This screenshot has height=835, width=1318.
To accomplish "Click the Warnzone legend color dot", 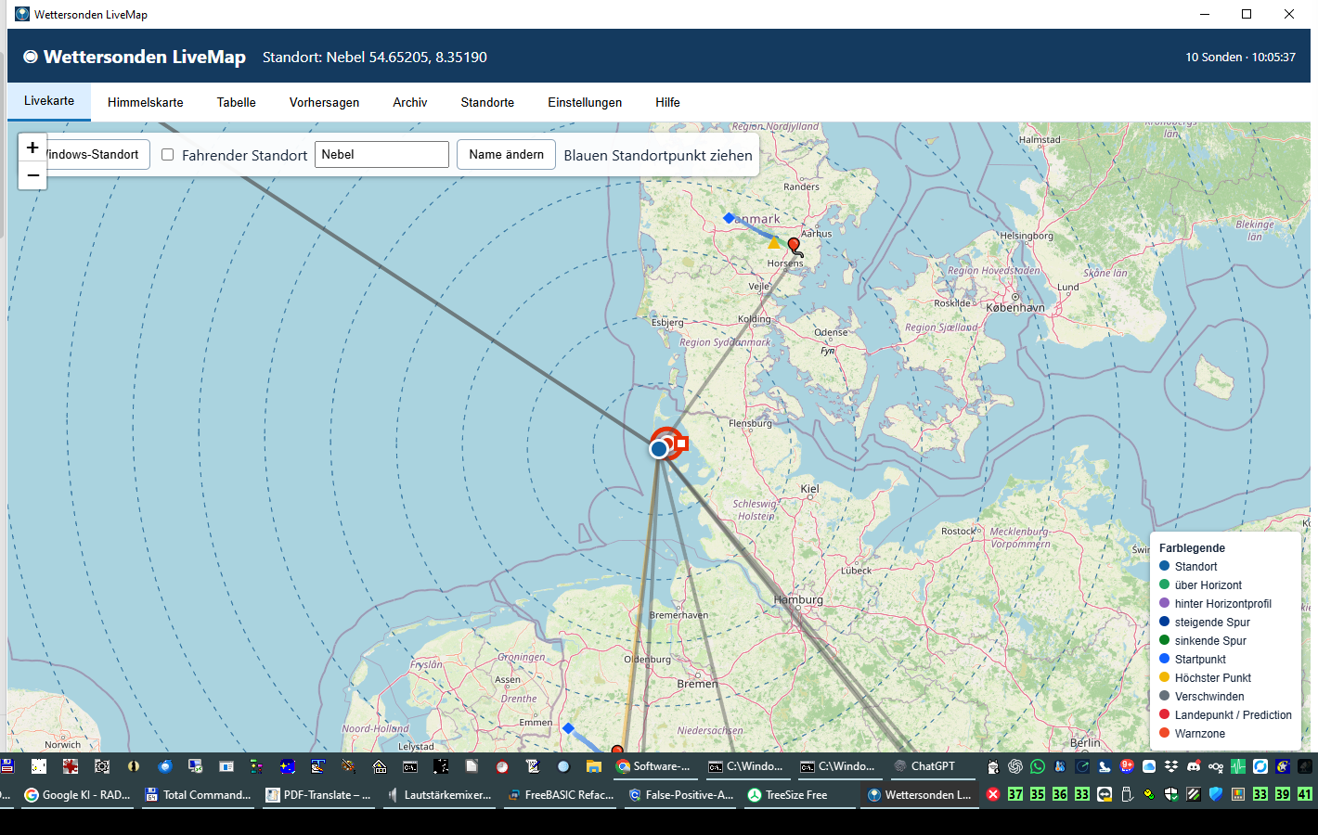I will tap(1164, 733).
